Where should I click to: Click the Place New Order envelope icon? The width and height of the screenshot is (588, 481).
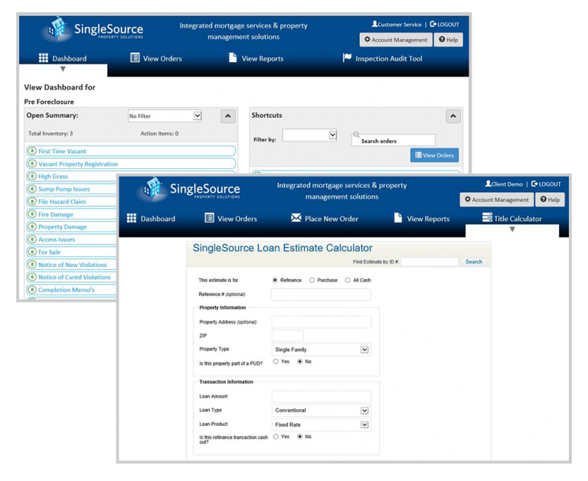tap(296, 219)
